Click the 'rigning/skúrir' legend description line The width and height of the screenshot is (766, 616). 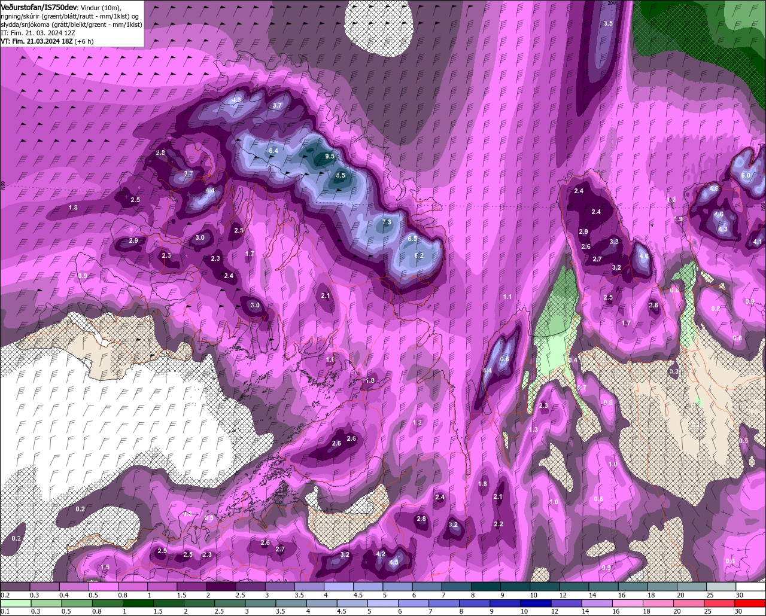click(71, 16)
